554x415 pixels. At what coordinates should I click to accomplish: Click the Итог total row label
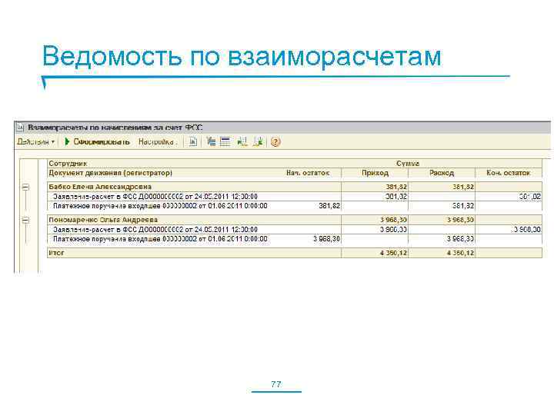pos(56,253)
